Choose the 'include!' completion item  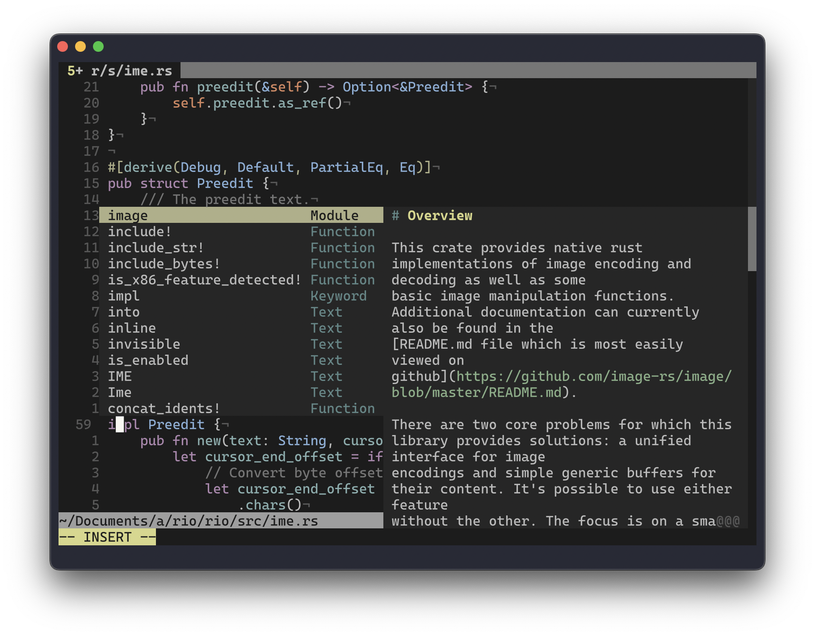[x=241, y=231]
